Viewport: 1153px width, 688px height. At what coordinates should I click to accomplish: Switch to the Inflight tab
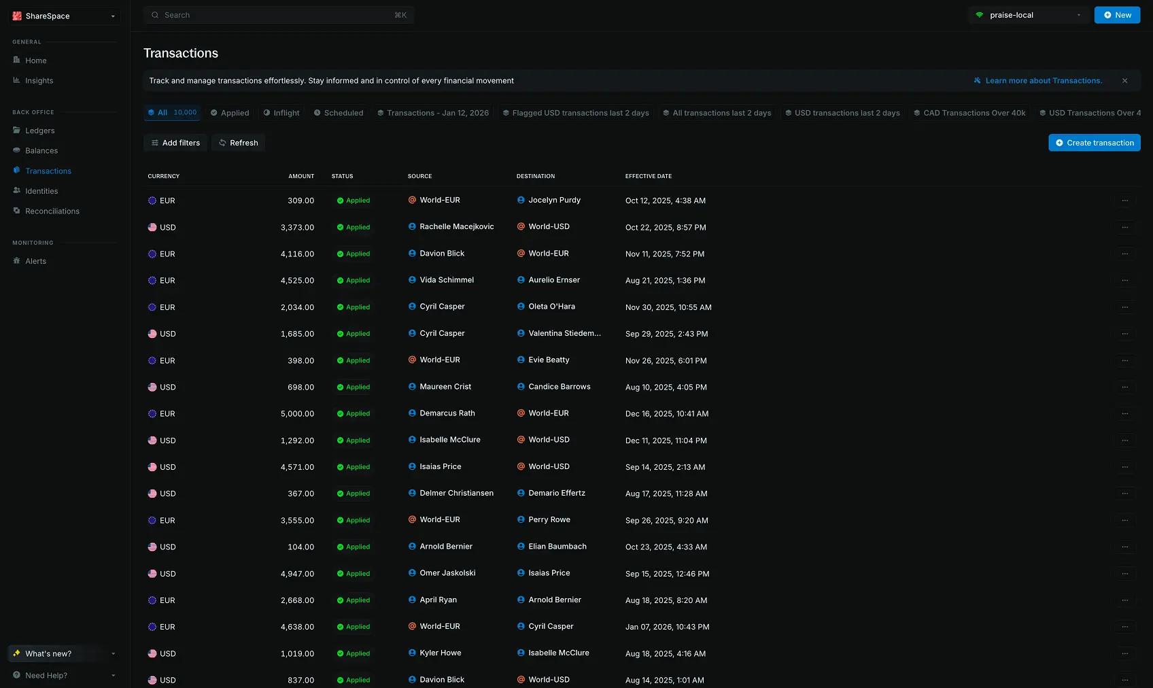point(281,113)
